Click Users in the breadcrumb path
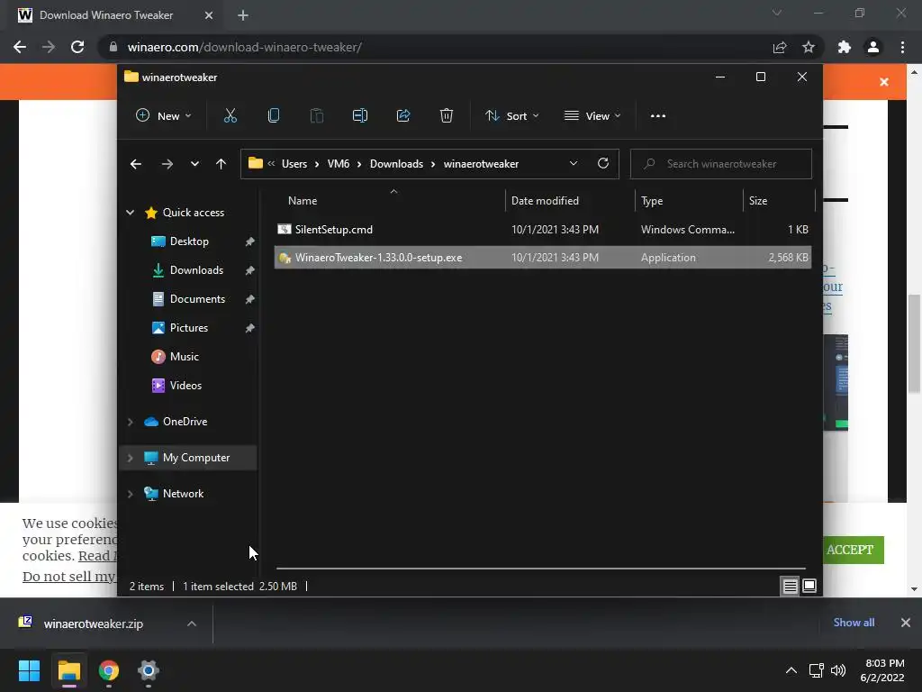The height and width of the screenshot is (692, 922). click(294, 164)
